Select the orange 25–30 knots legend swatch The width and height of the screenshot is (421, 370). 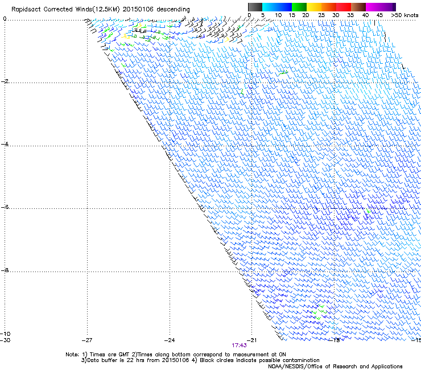tap(329, 7)
